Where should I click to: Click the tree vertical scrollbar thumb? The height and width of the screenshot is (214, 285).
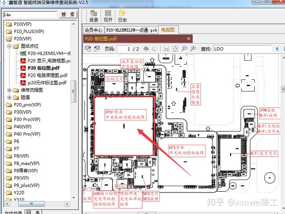(73, 91)
